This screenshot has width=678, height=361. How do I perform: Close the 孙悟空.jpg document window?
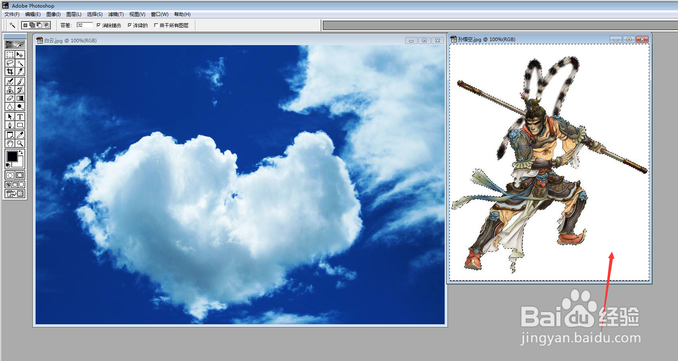pyautogui.click(x=642, y=39)
